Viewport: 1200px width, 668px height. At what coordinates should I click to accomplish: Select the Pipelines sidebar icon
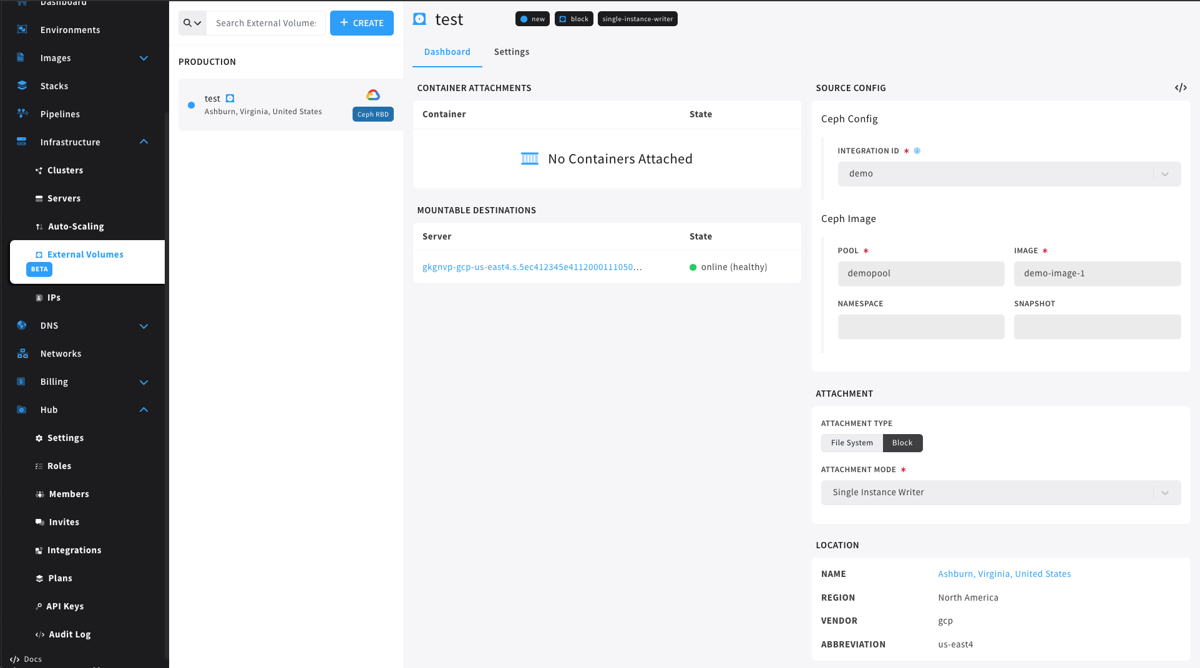[x=22, y=114]
